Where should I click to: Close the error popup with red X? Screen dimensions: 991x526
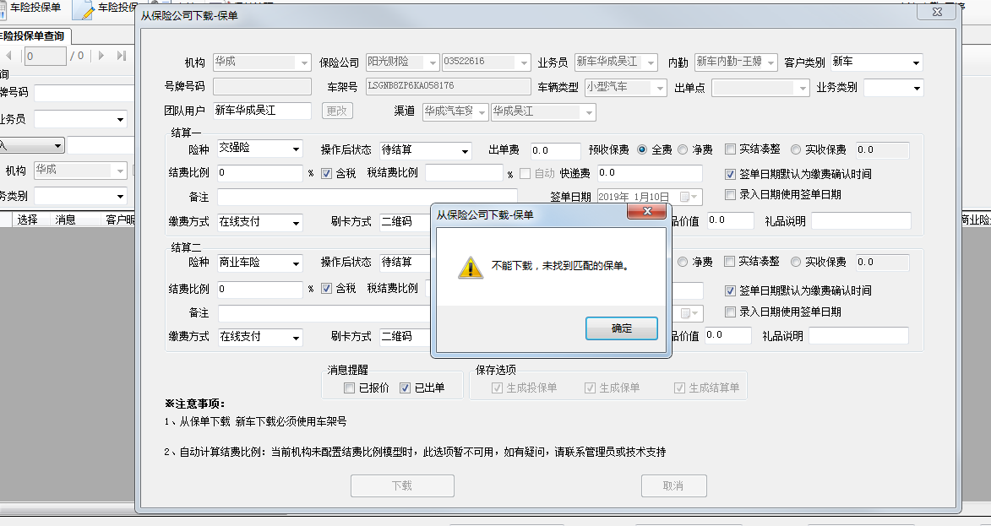tap(647, 212)
